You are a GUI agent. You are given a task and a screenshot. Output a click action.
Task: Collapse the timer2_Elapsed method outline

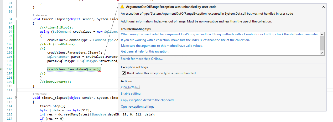point(16,19)
